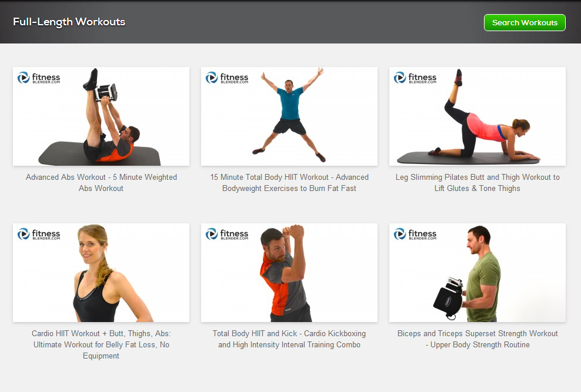The width and height of the screenshot is (581, 392).
Task: Click Fitness Blender logo on Cardio HIIT image
Action: (x=39, y=234)
